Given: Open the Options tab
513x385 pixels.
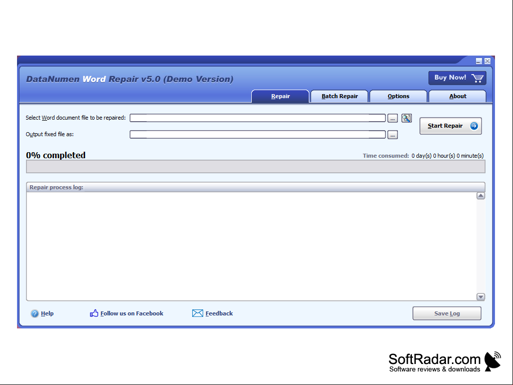Looking at the screenshot, I should pyautogui.click(x=398, y=96).
